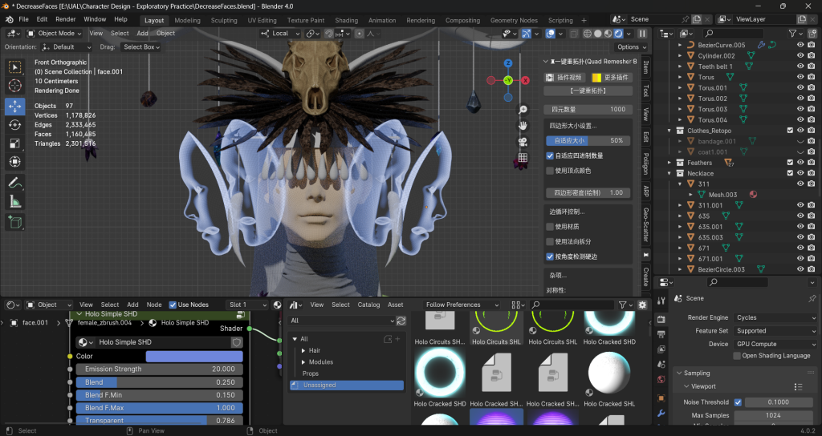Toggle the Use Nodes checkbox
Screen dimensions: 822x436
173,305
